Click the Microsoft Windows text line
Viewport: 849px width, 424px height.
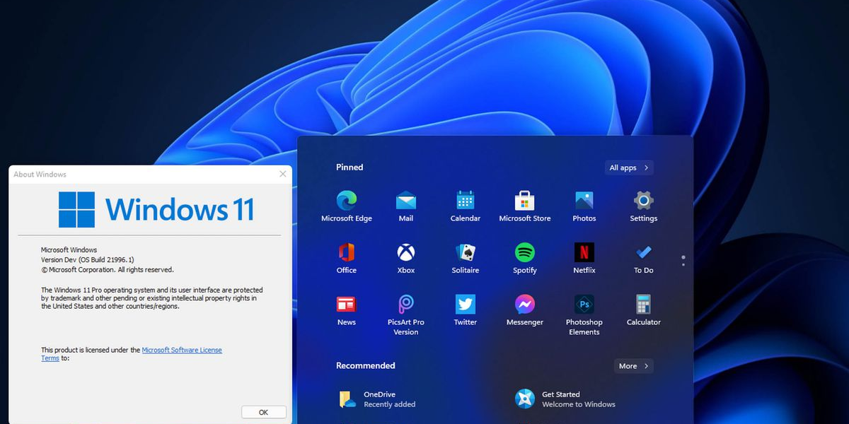pyautogui.click(x=69, y=250)
